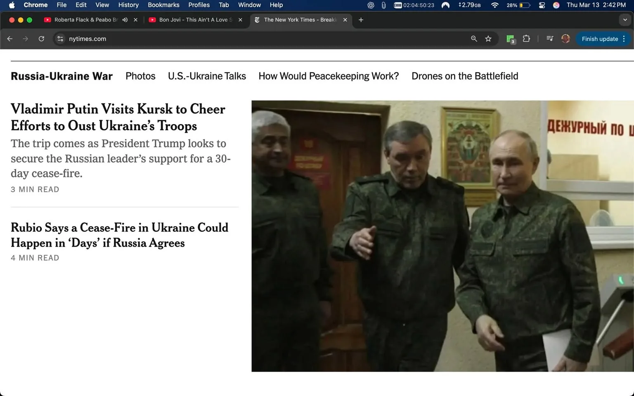Open the Chrome profile avatar
634x396 pixels.
[x=565, y=38]
